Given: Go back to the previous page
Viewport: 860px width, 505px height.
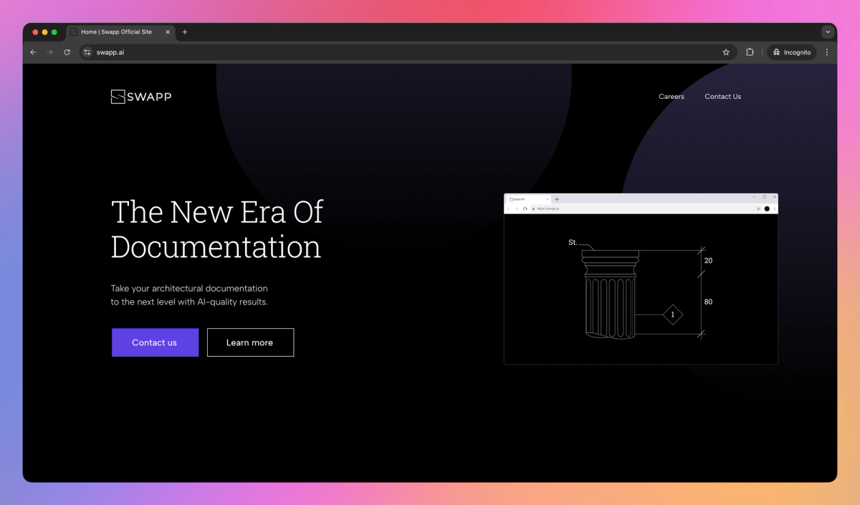Looking at the screenshot, I should [33, 52].
